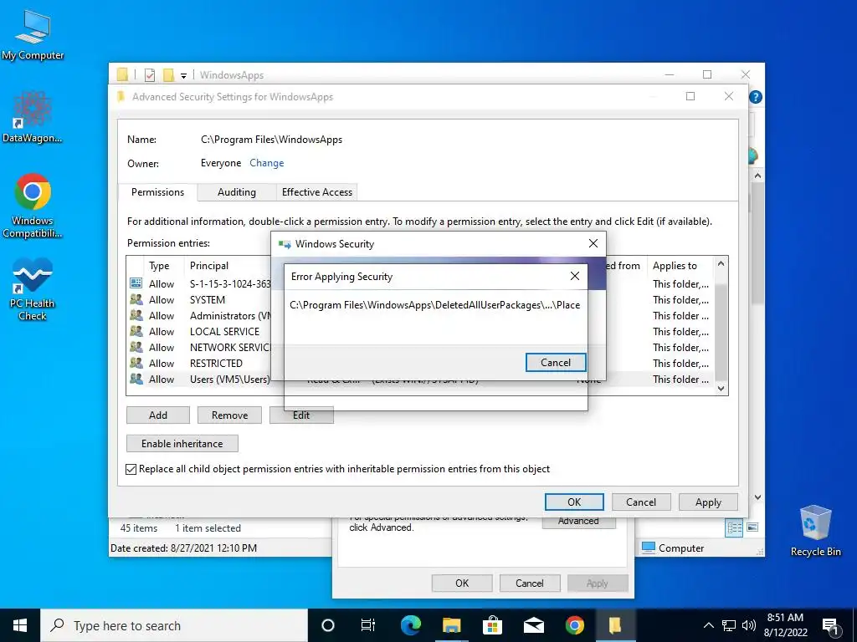Open the Mail app from taskbar
Image resolution: width=857 pixels, height=642 pixels.
click(x=533, y=625)
